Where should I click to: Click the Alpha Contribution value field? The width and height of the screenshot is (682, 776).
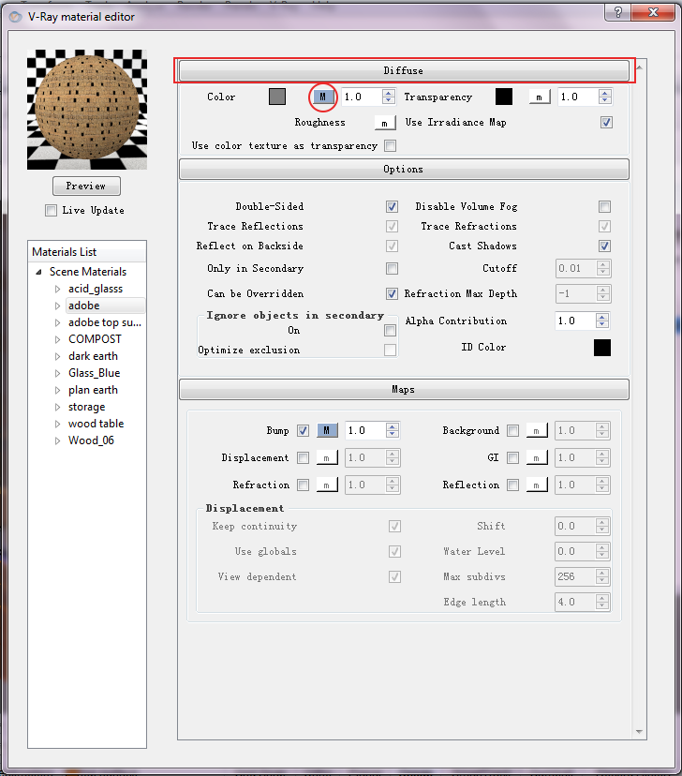[x=575, y=321]
